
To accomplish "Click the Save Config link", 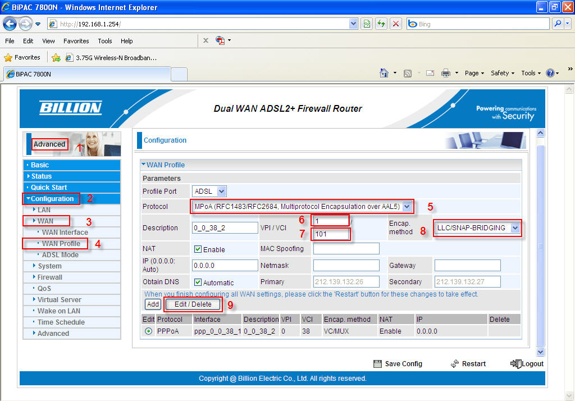I will [x=398, y=363].
